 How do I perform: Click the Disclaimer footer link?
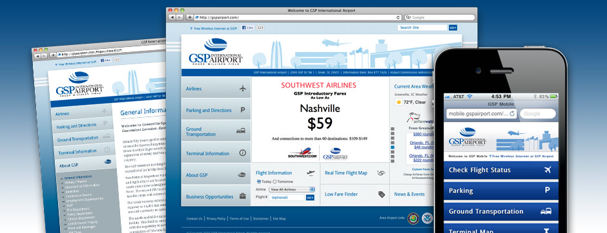pos(261,218)
